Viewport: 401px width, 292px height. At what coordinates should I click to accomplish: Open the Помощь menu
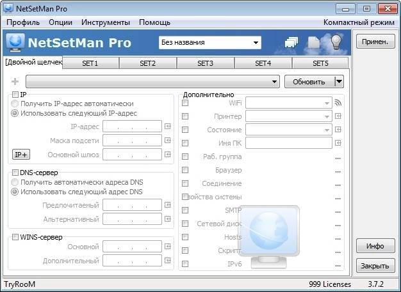[x=155, y=22]
